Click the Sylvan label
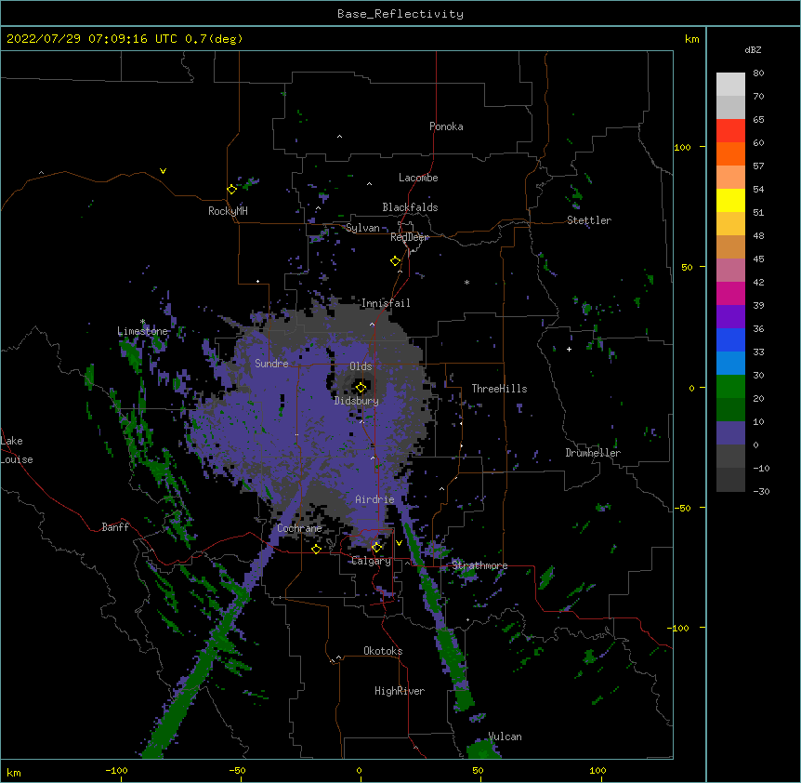The image size is (801, 783). 362,228
